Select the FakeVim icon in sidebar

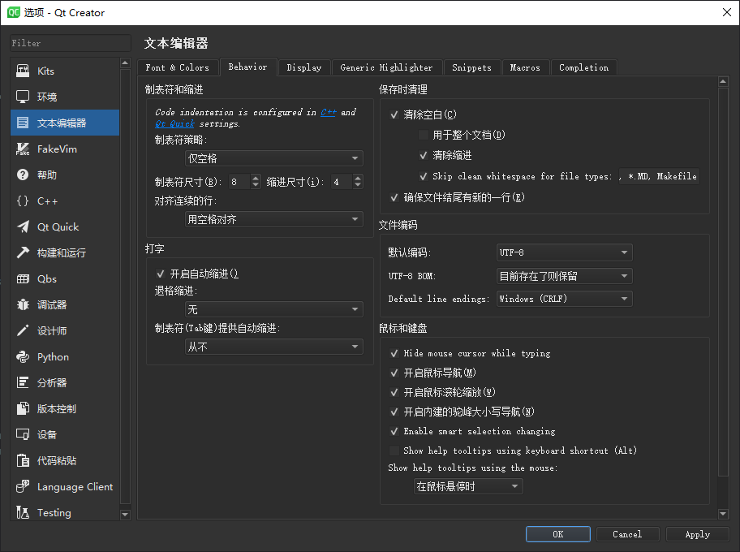(23, 149)
